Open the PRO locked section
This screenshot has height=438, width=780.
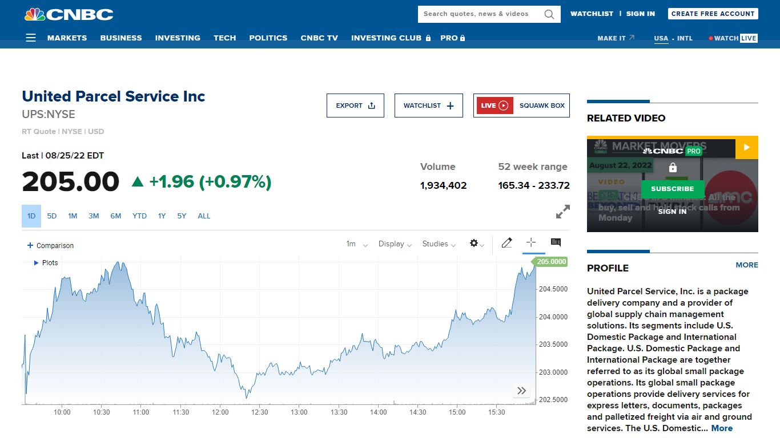click(453, 38)
